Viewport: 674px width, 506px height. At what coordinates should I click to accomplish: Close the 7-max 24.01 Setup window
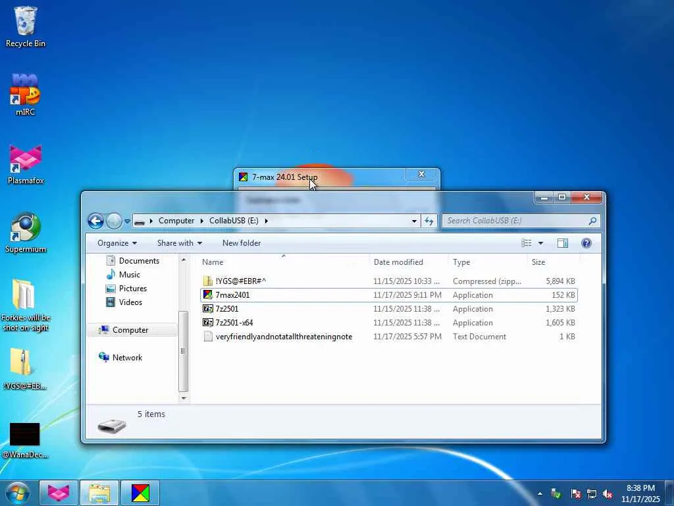tap(421, 174)
